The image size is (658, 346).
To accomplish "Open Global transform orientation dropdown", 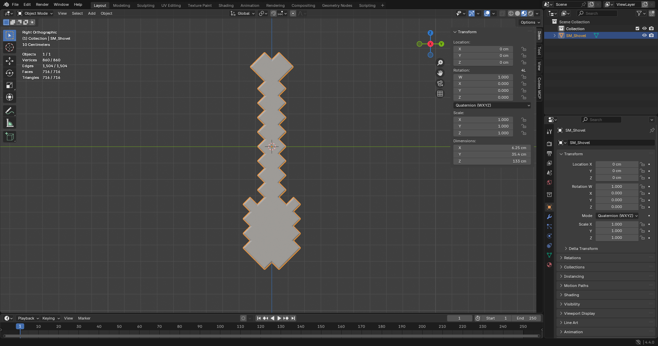I will pyautogui.click(x=243, y=13).
